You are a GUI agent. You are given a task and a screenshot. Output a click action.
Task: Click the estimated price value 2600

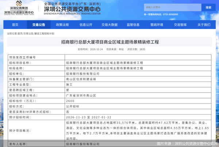tap(70, 101)
